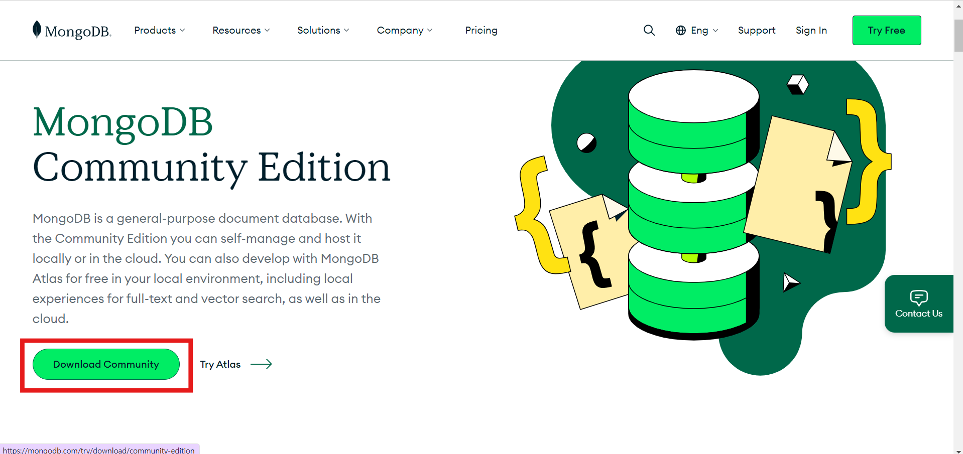Click the arrow next to Try Atlas
This screenshot has width=963, height=454.
click(261, 364)
